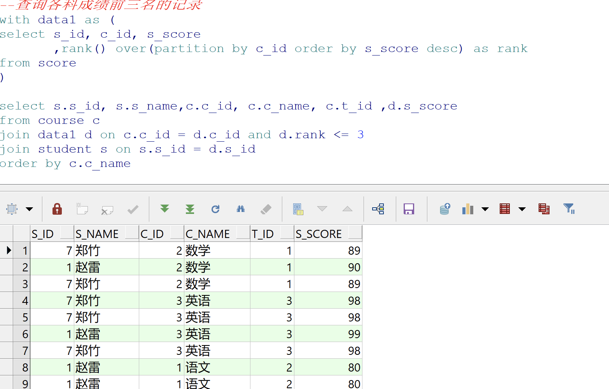Screen dimensions: 609x389
Task: Click the insert record icon
Action: click(x=82, y=209)
